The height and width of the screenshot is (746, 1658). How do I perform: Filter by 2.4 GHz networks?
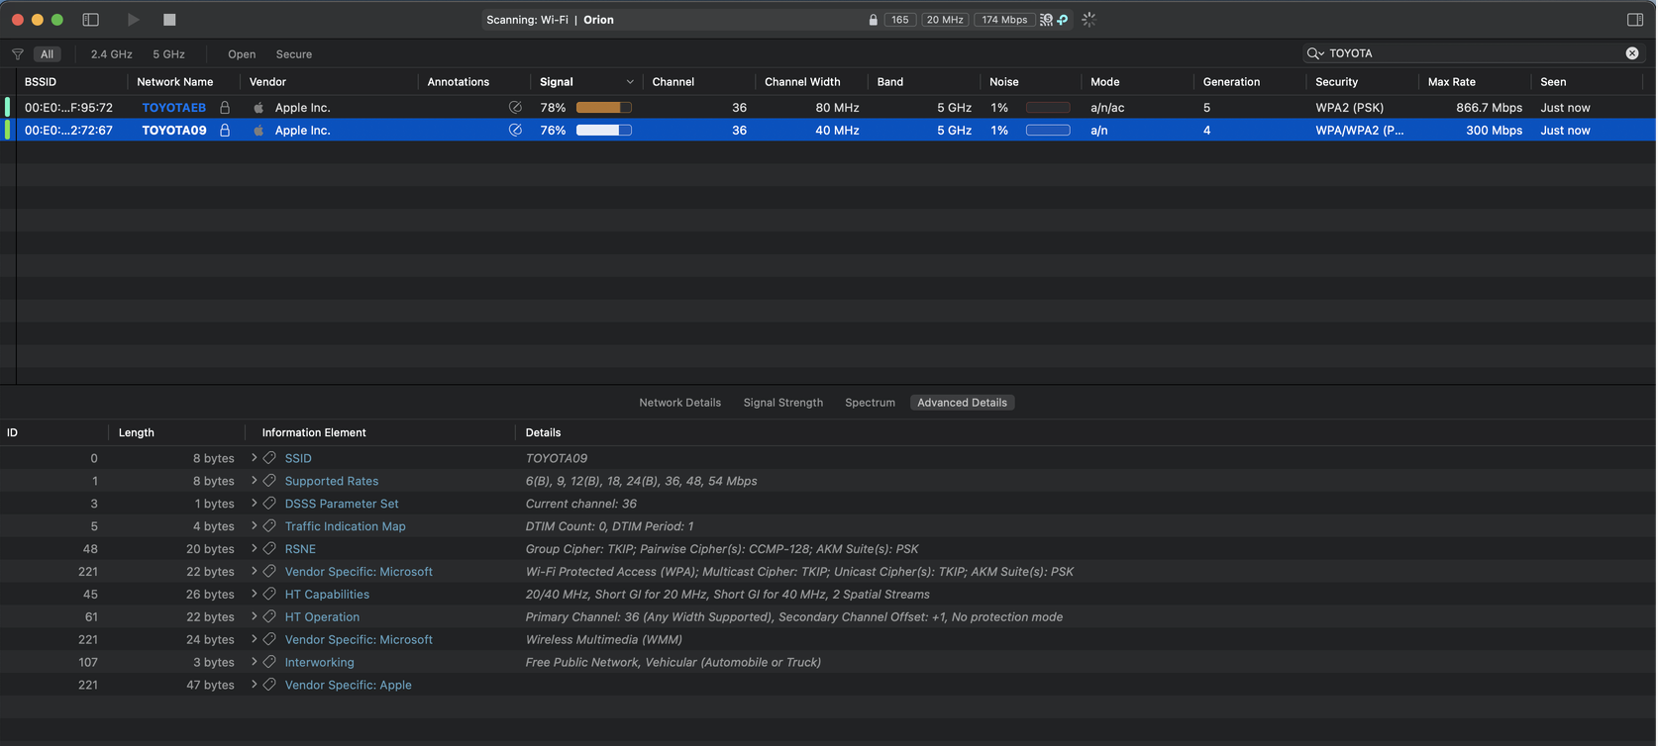point(111,54)
